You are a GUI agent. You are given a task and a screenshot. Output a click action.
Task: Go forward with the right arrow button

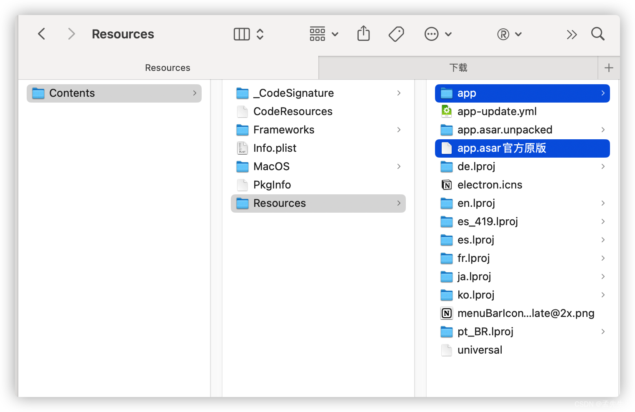coord(71,34)
